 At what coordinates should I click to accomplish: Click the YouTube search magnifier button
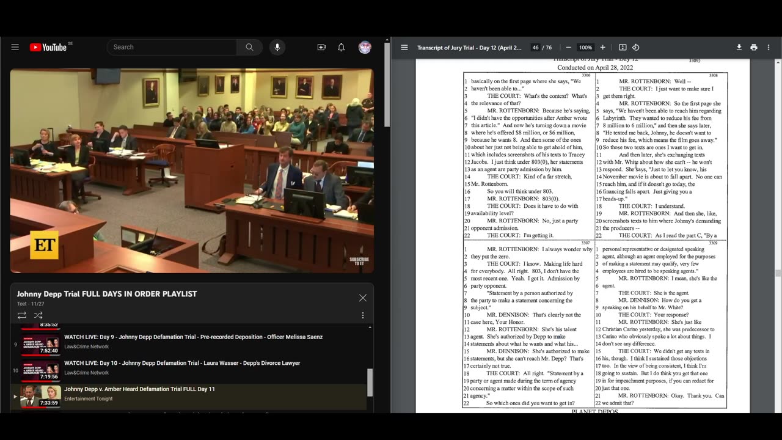[x=249, y=47]
